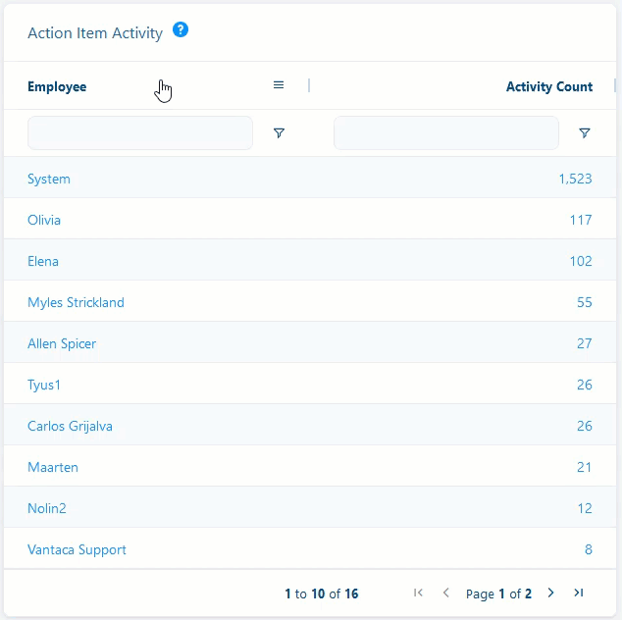Click the Activity Count filter funnel icon
Viewport: 622px width, 620px height.
tap(585, 132)
